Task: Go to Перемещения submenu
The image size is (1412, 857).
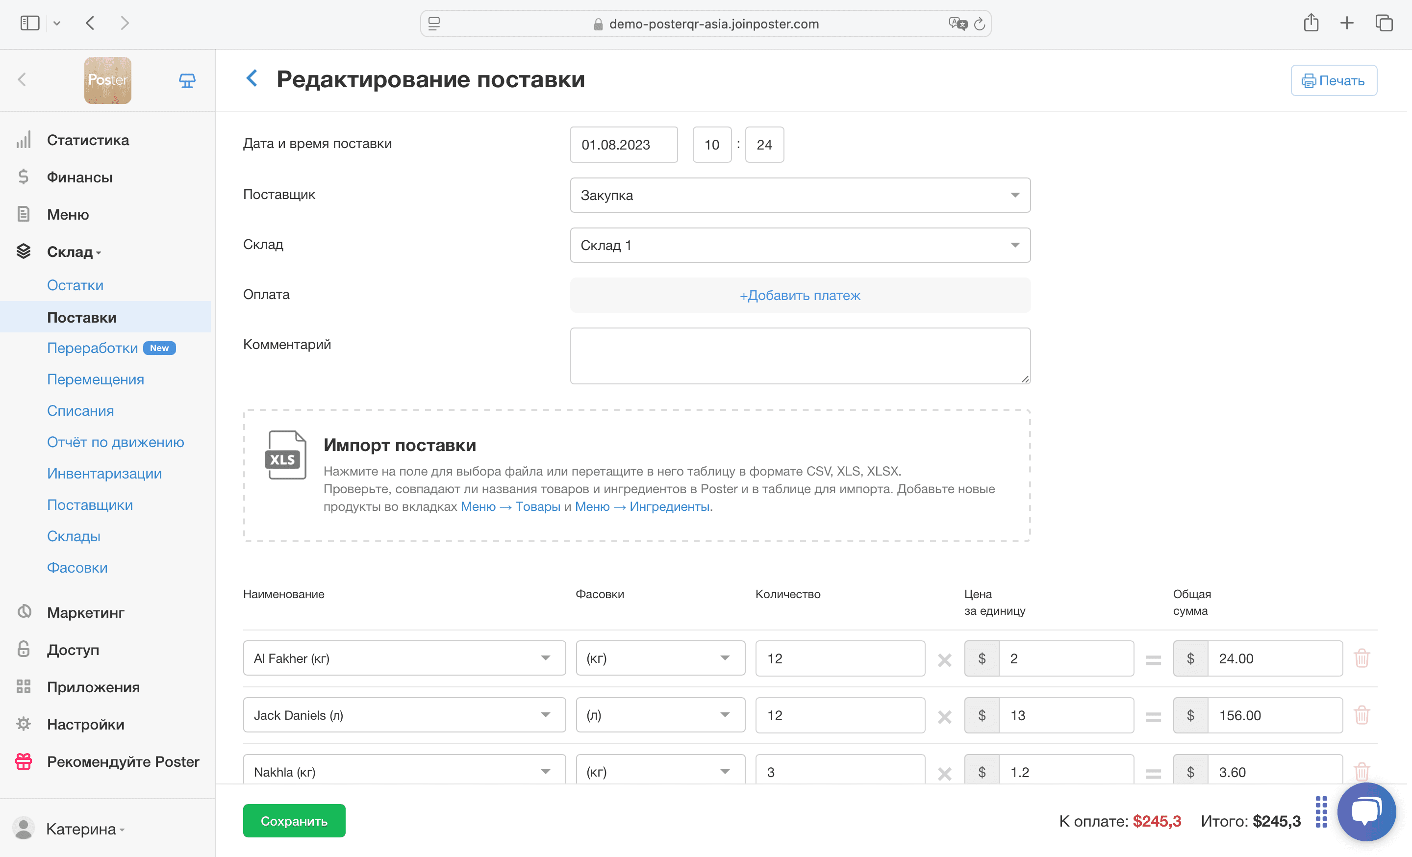Action: 95,379
